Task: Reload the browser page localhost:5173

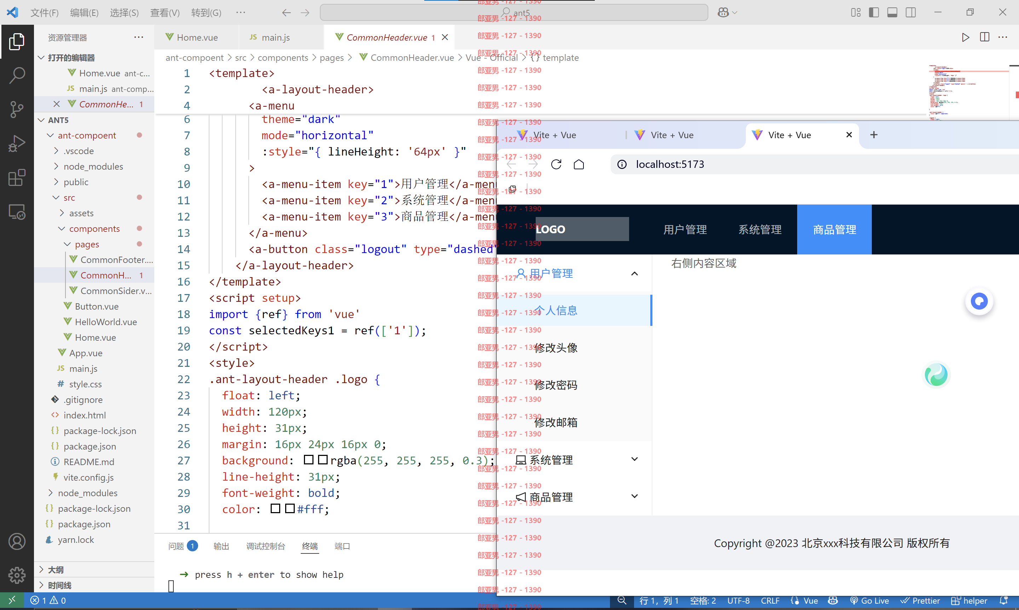Action: point(556,164)
